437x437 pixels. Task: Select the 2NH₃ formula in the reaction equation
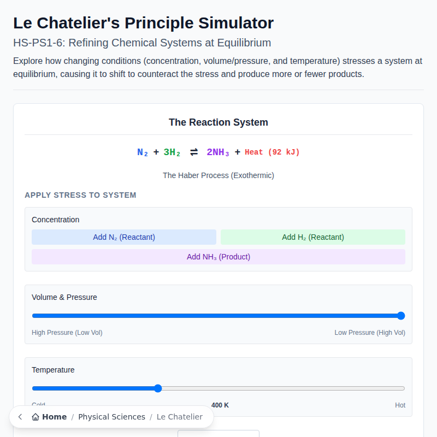tap(218, 152)
